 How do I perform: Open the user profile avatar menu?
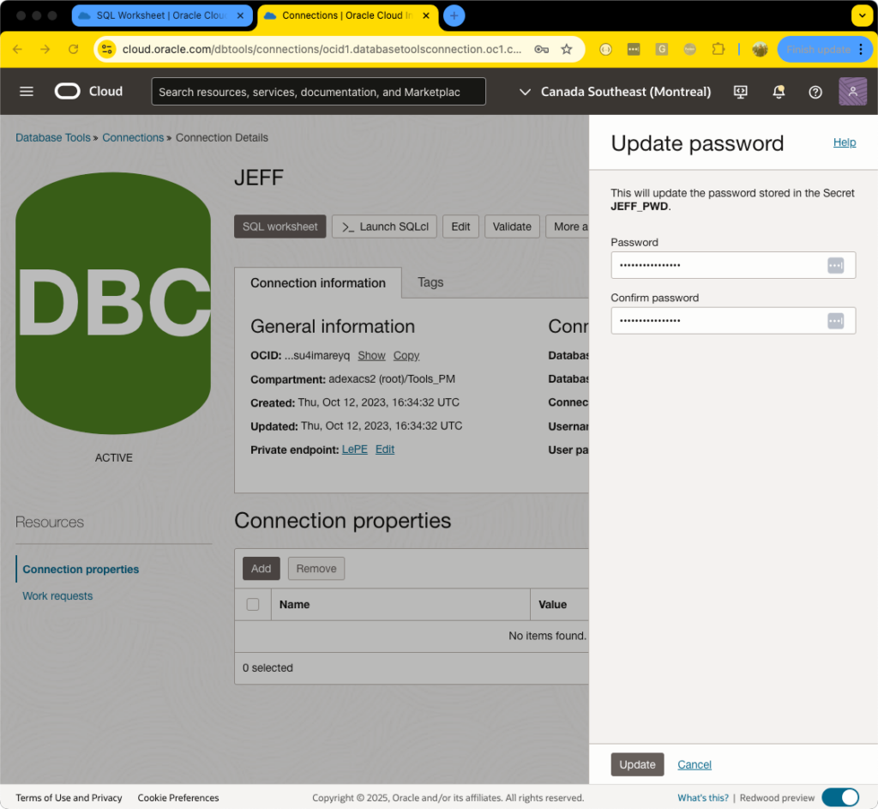pyautogui.click(x=852, y=91)
